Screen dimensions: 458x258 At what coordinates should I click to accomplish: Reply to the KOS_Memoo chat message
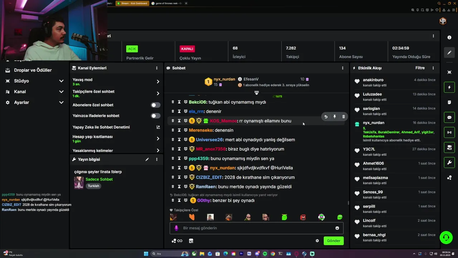click(x=326, y=117)
